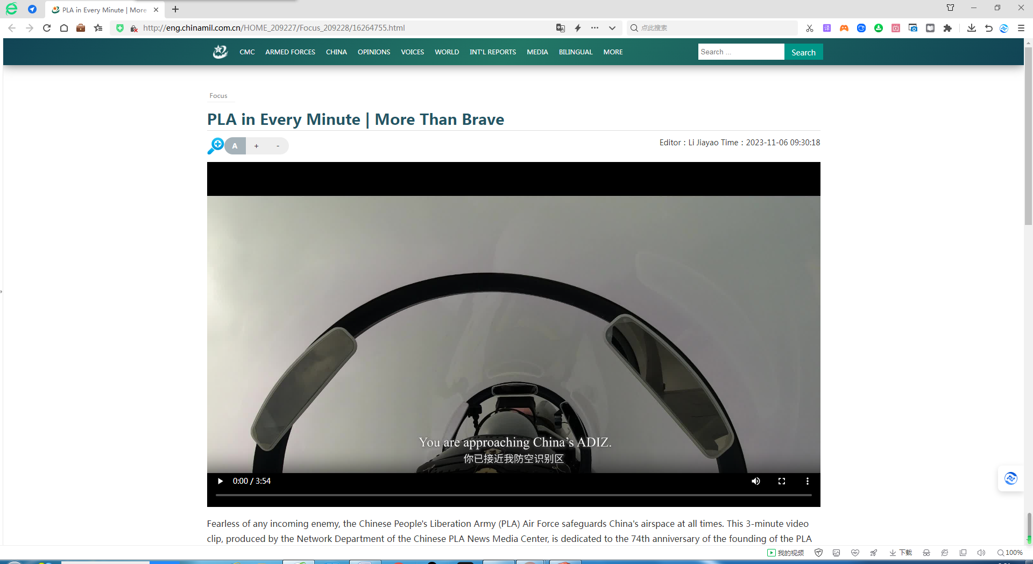Click the blue swirl icon in toolbar
Screen dimensions: 1033x564
coord(1004,28)
